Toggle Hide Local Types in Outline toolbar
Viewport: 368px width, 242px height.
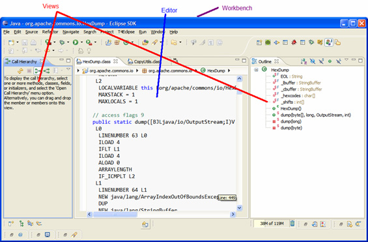338,61
